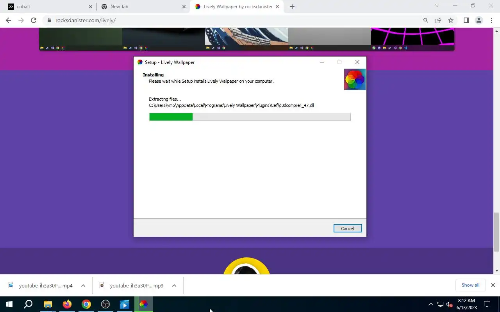Open network status in the system tray
This screenshot has width=500, height=312.
440,304
